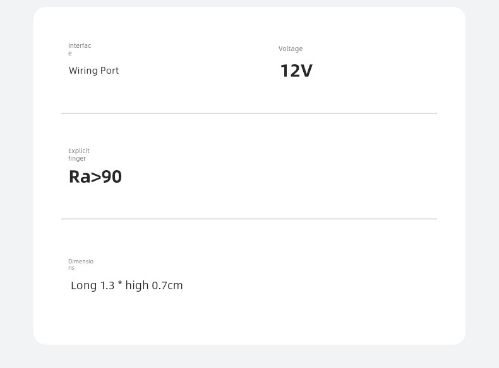
Task: Click the word "Explicit" in the small label
Action: click(x=79, y=151)
